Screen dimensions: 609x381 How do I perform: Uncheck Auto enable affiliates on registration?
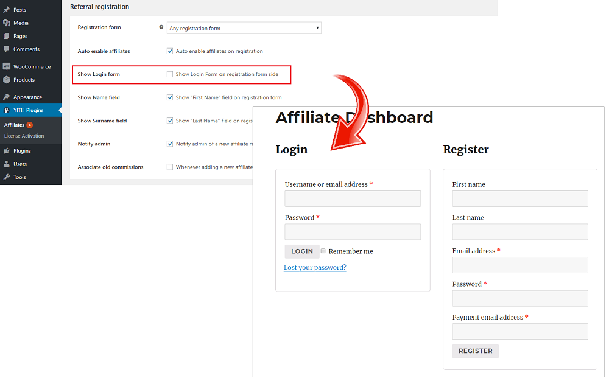coord(170,51)
